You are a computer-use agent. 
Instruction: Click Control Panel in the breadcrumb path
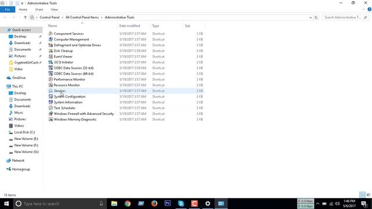click(x=49, y=17)
